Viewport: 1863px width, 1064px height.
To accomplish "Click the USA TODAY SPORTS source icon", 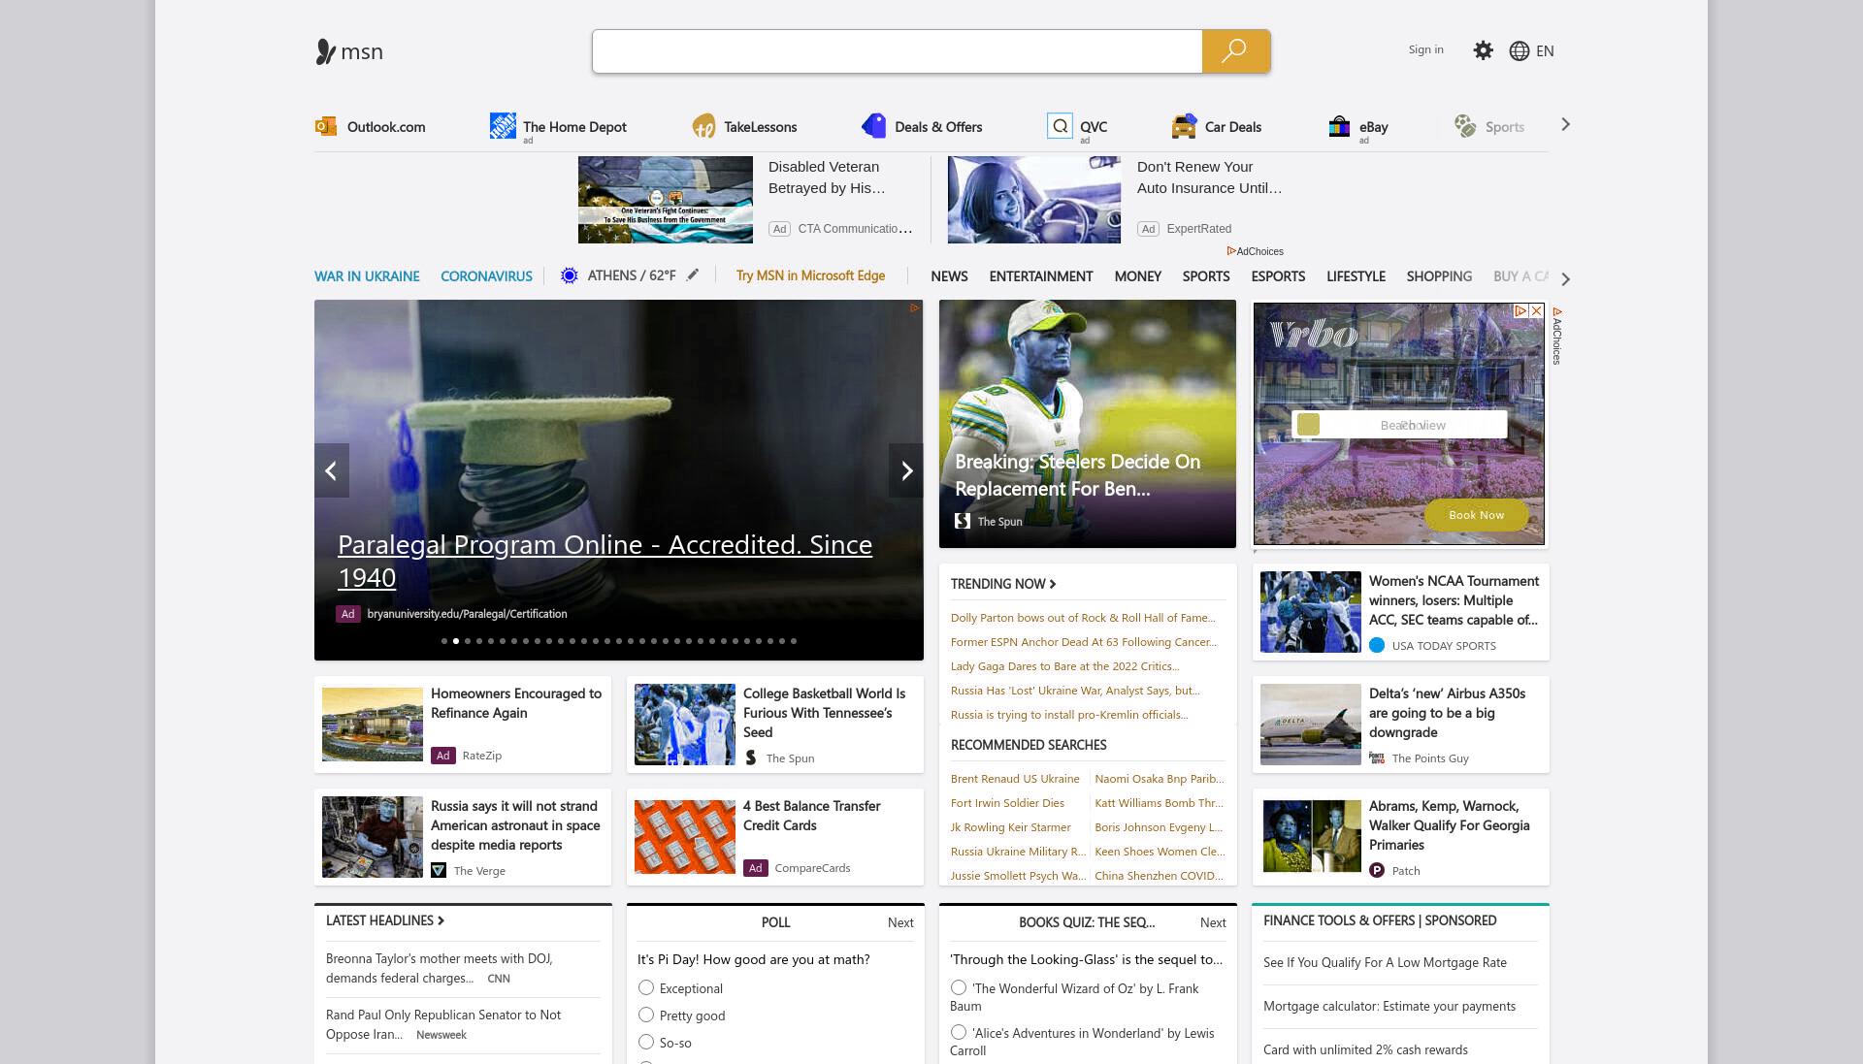I will point(1377,645).
